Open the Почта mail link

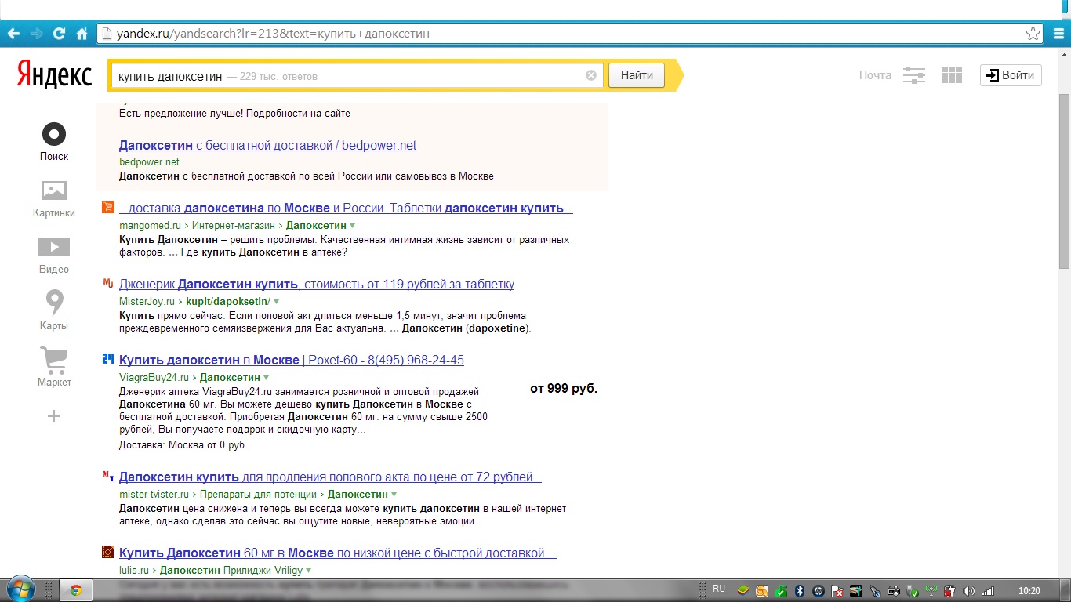[x=875, y=75]
